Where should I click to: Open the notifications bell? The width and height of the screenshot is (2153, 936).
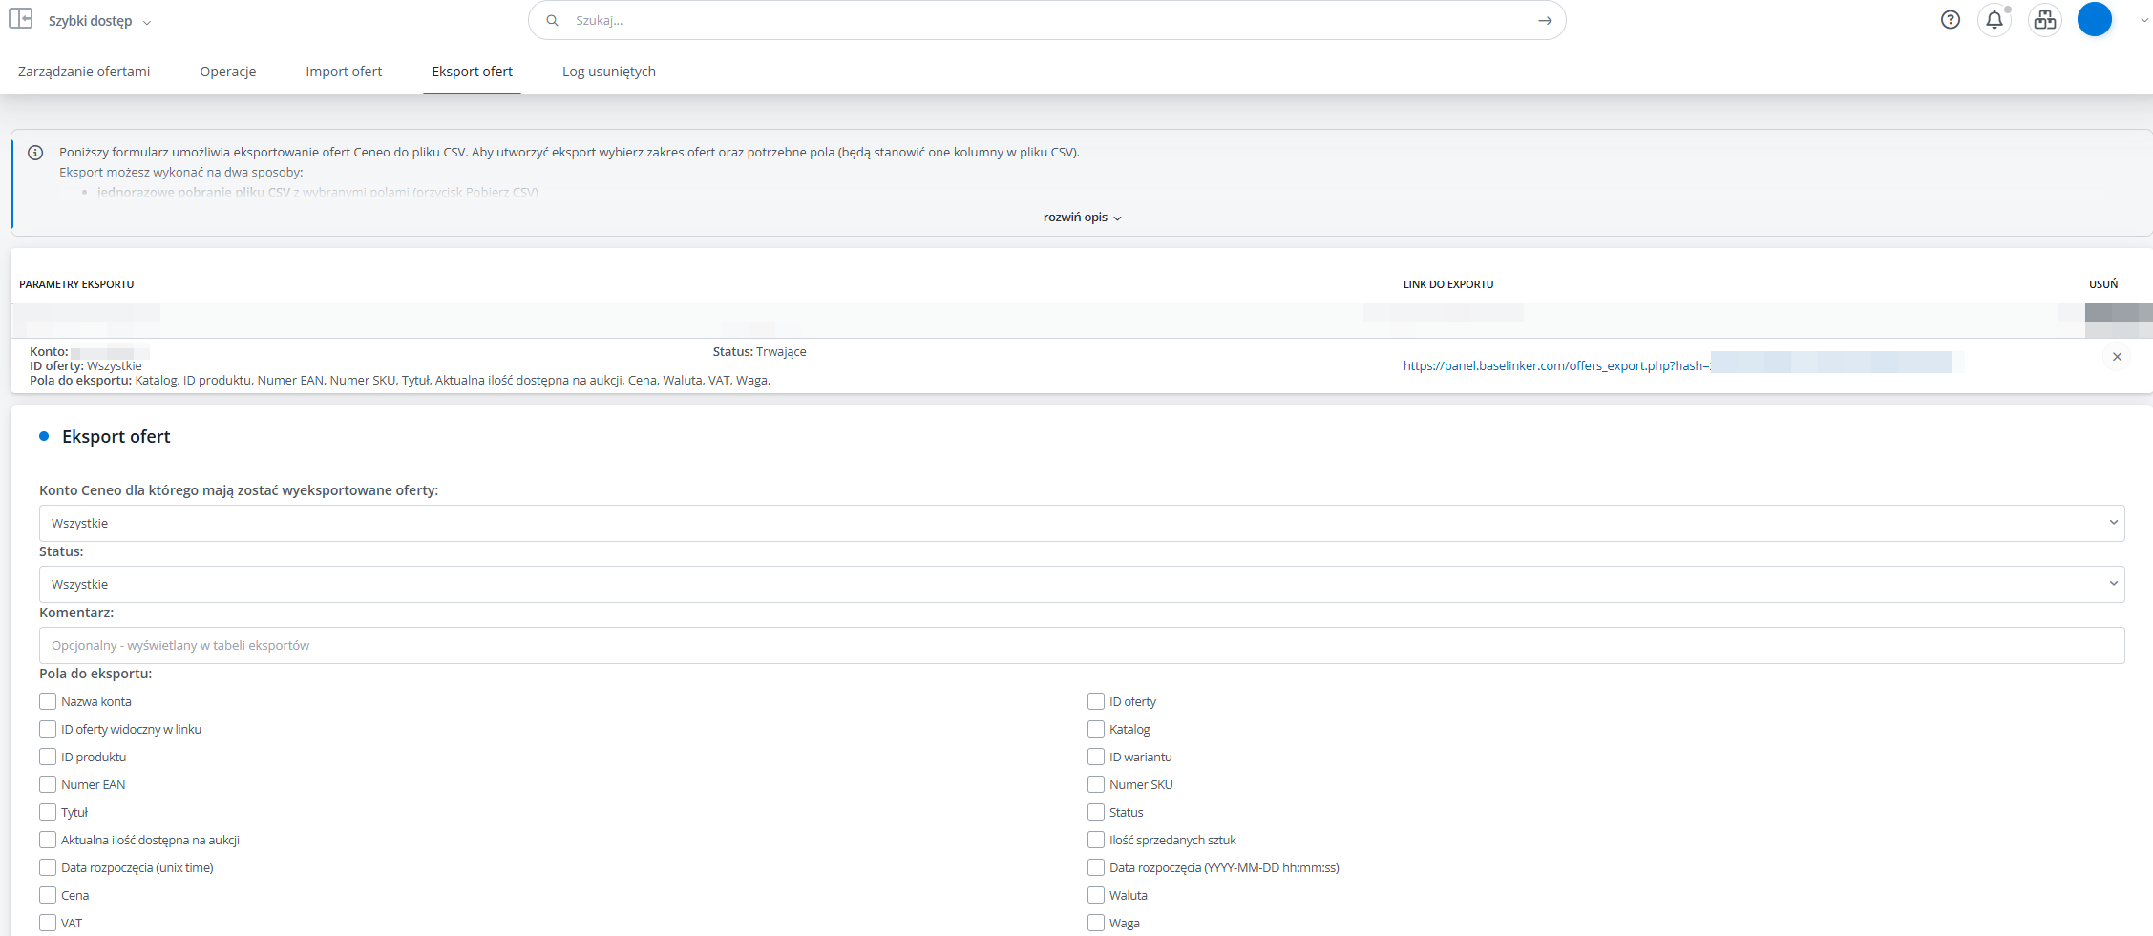point(1994,20)
